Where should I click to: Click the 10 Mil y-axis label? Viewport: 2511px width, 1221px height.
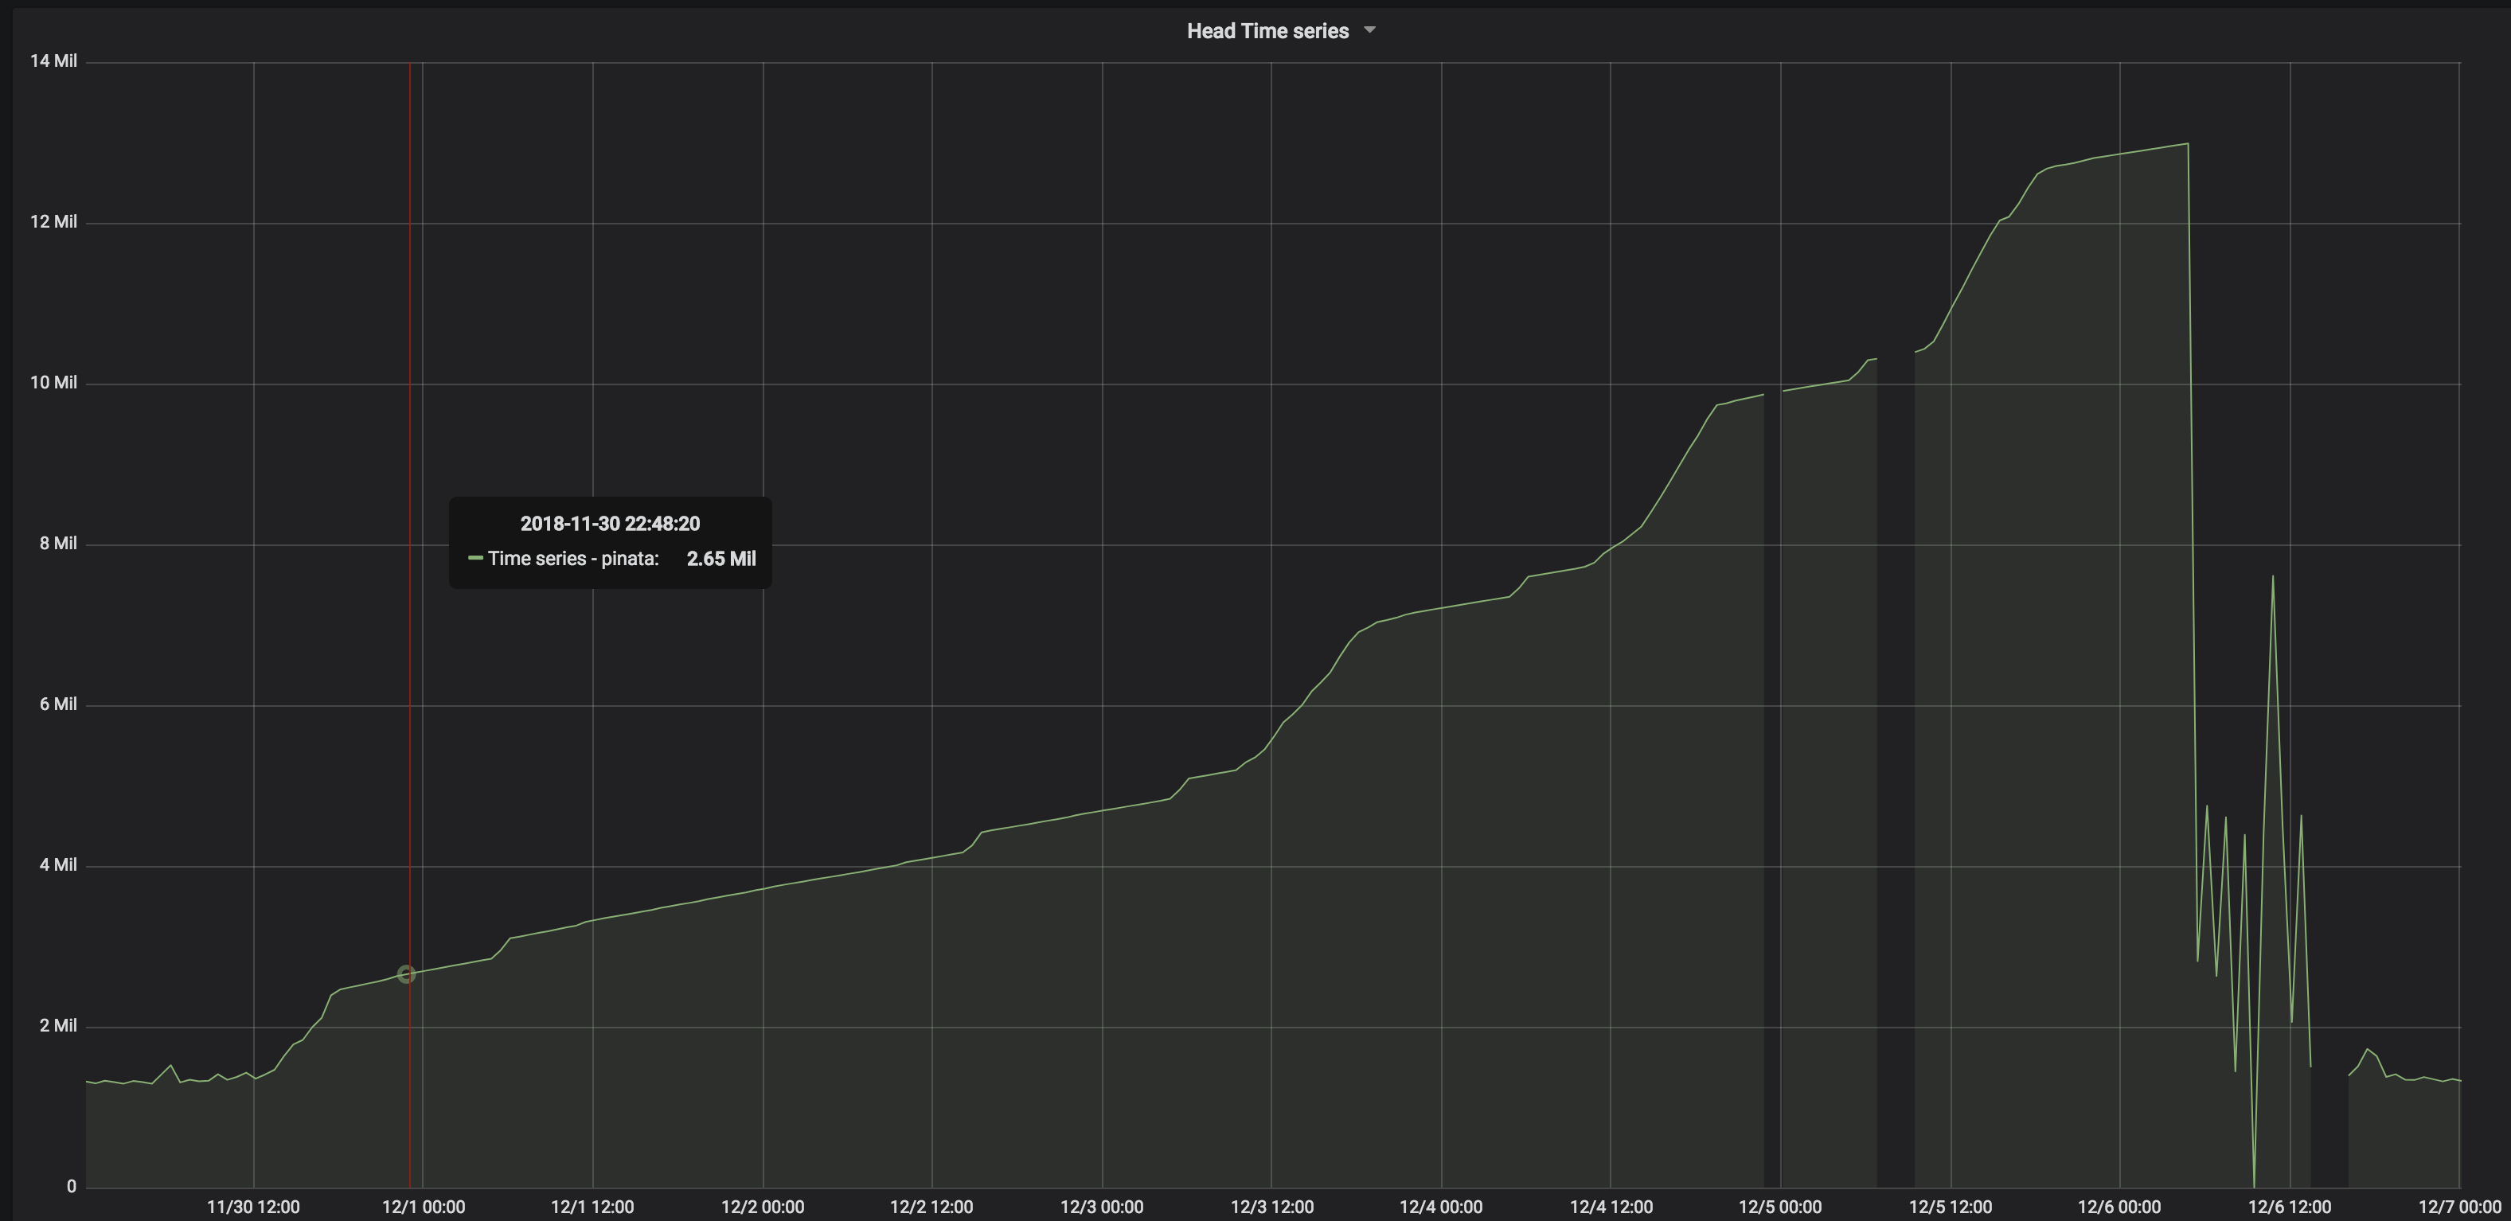coord(53,383)
